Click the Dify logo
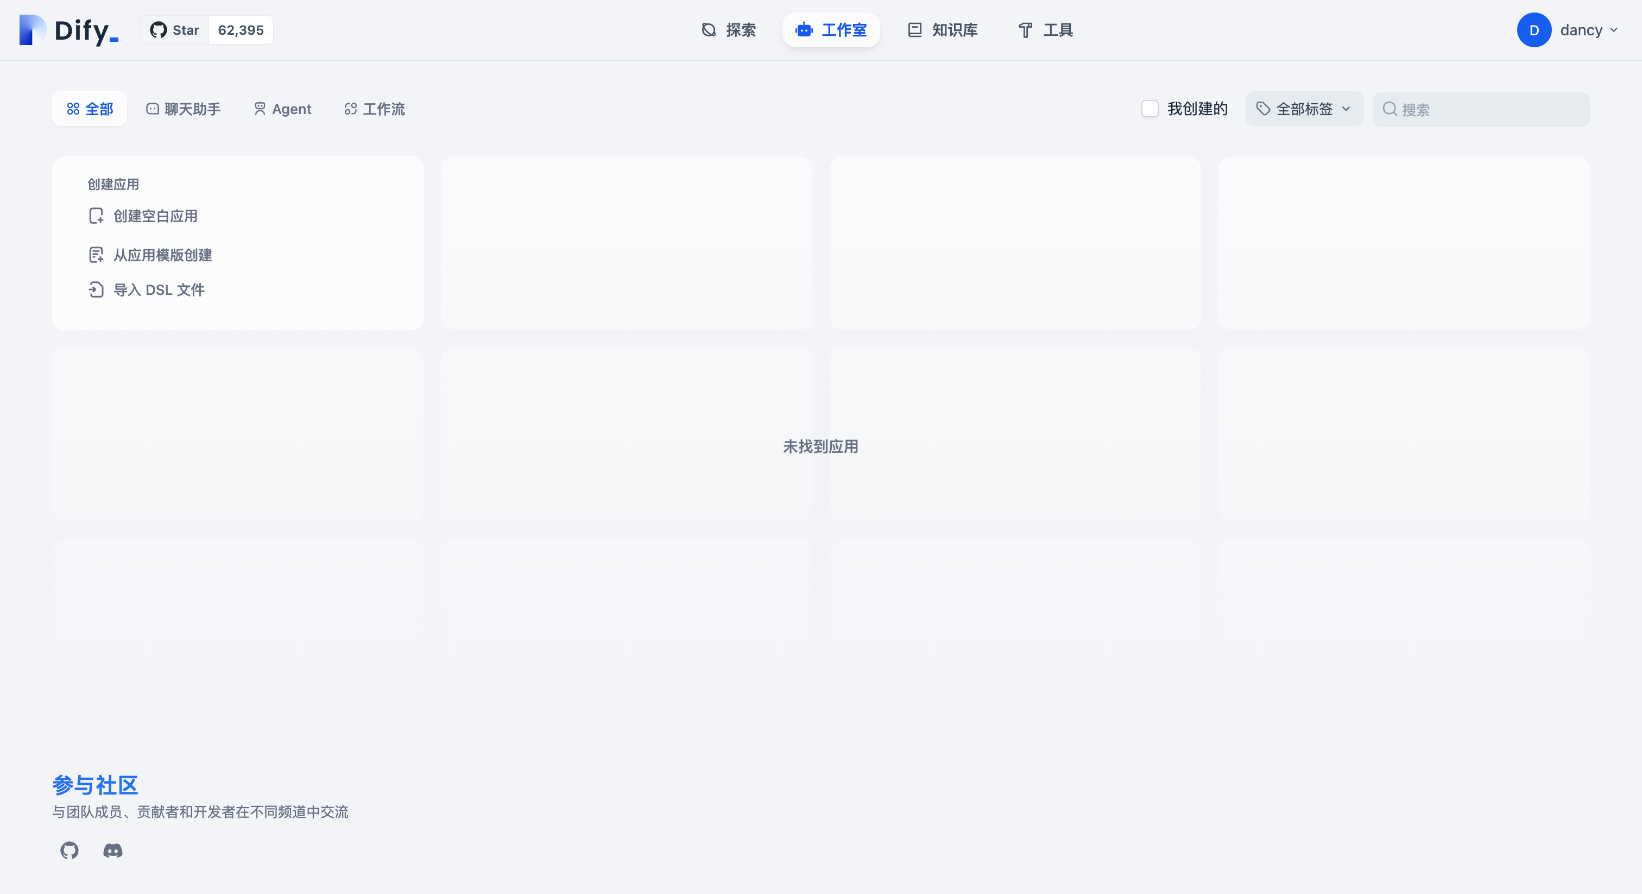Screen dimensions: 1642x894 click(x=69, y=30)
